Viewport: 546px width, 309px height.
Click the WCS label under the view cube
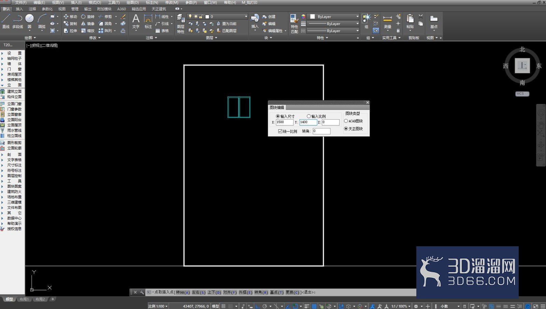[522, 94]
